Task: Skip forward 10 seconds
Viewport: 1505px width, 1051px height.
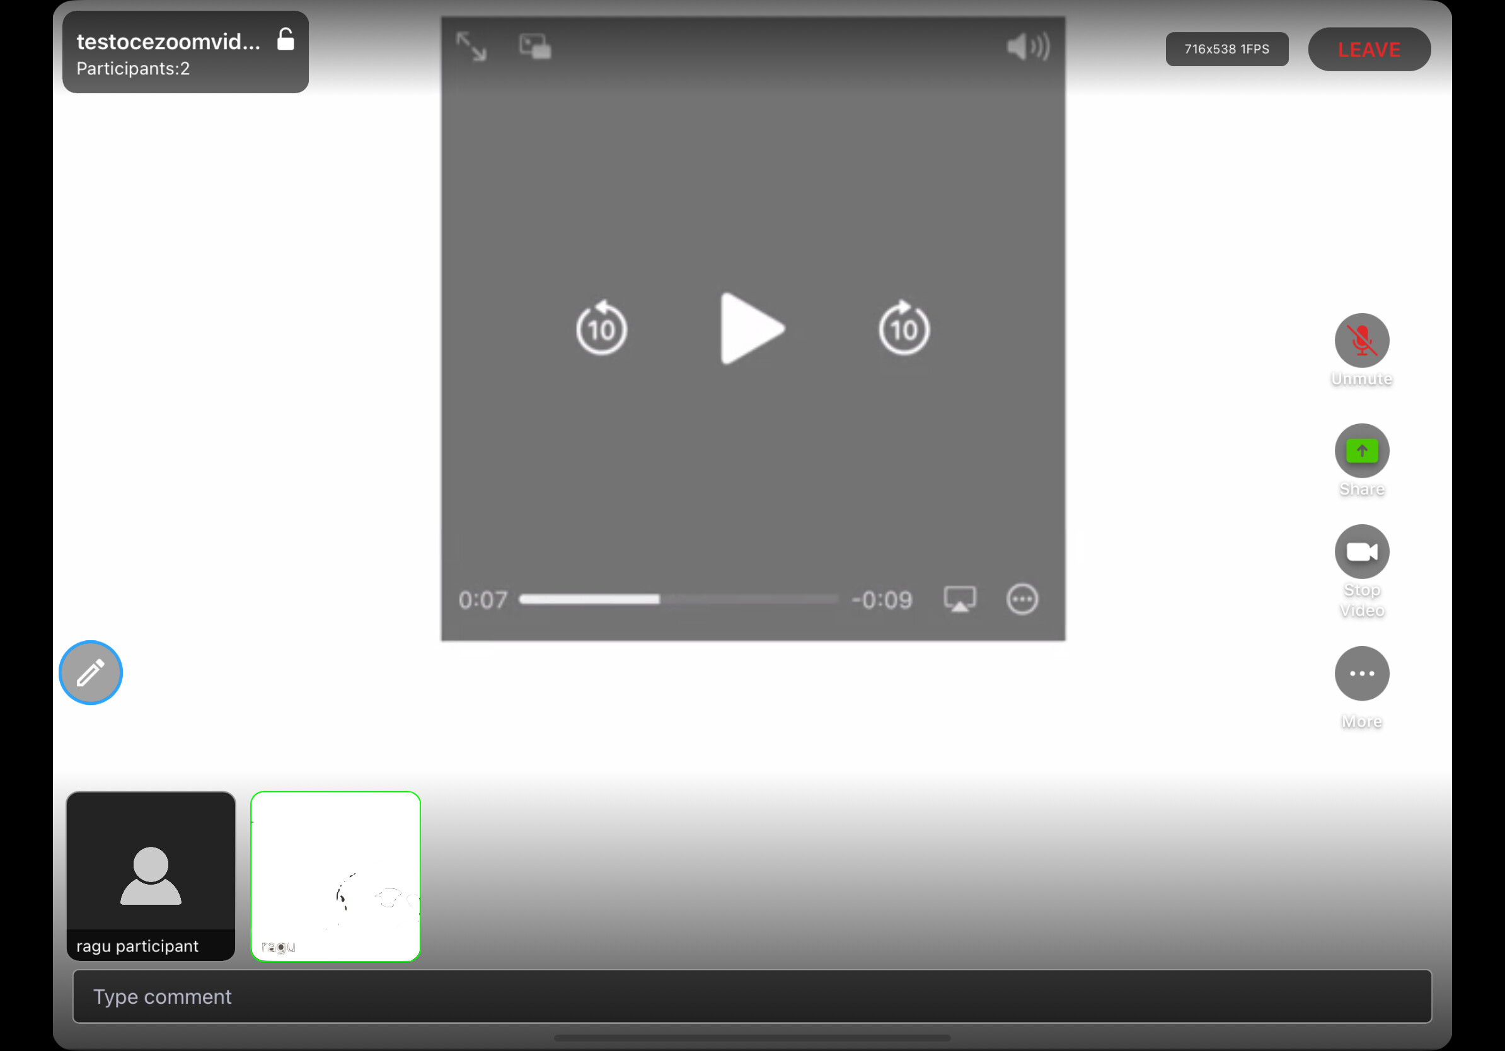Action: [x=904, y=328]
